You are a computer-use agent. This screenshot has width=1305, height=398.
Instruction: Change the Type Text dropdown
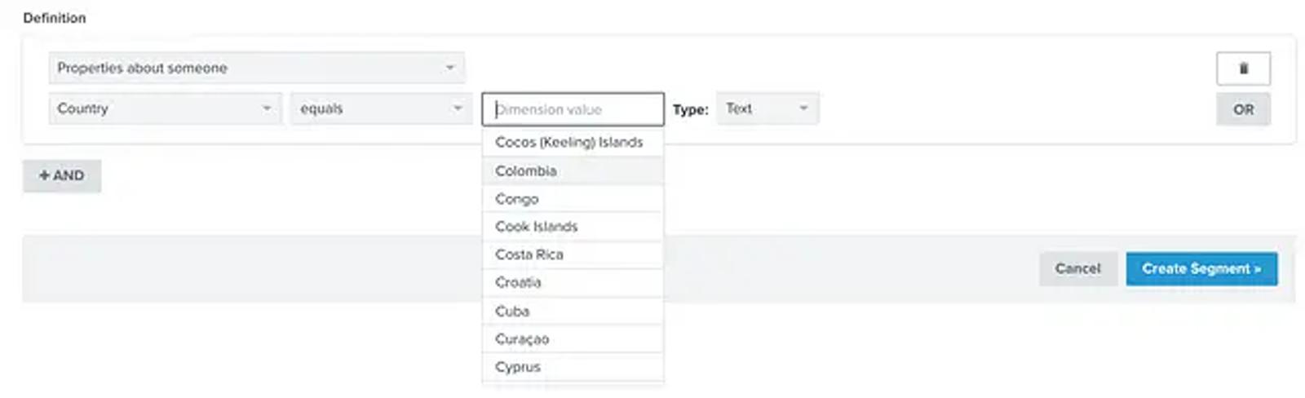[767, 108]
